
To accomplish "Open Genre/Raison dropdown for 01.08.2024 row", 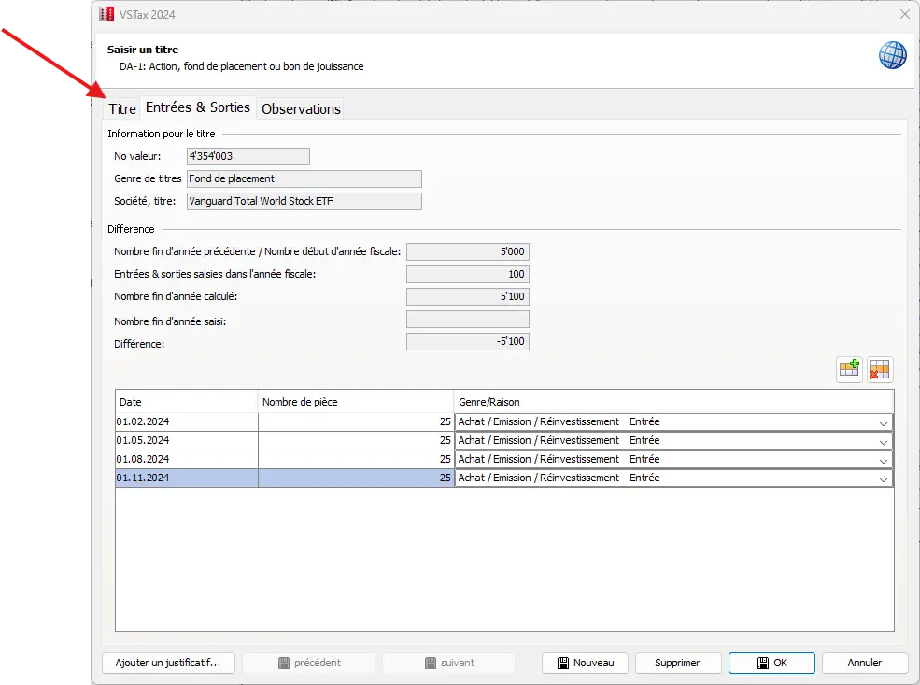I will 883,460.
